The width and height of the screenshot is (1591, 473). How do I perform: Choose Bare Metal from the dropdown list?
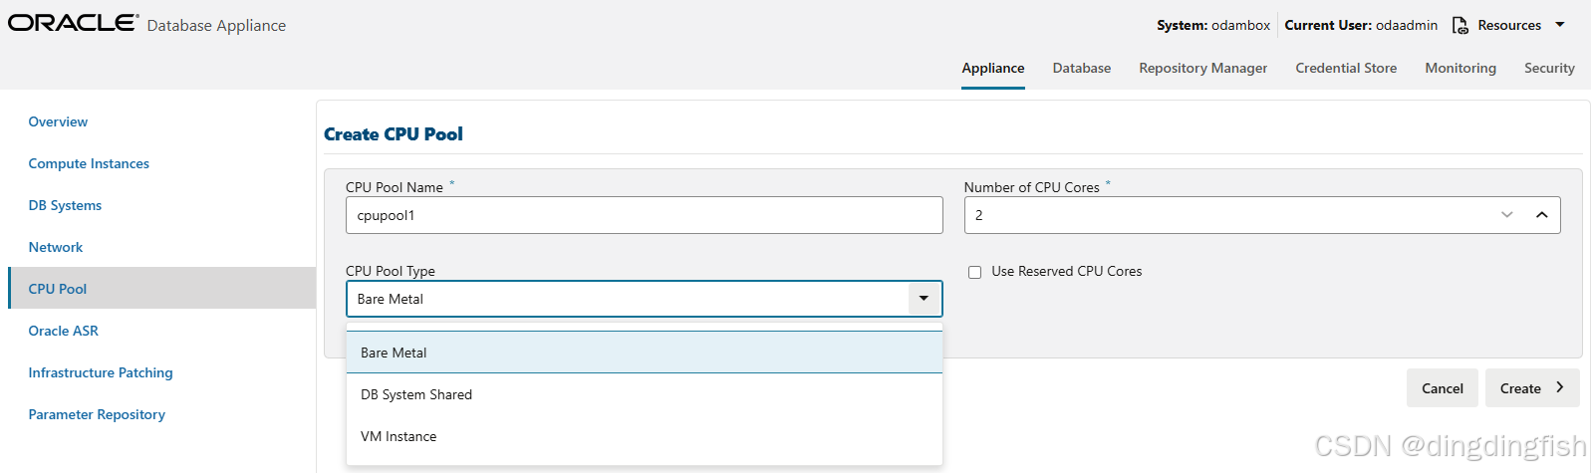click(645, 353)
